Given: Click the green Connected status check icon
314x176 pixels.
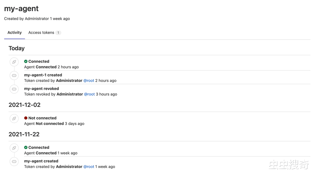Looking at the screenshot, I should [x=26, y=61].
